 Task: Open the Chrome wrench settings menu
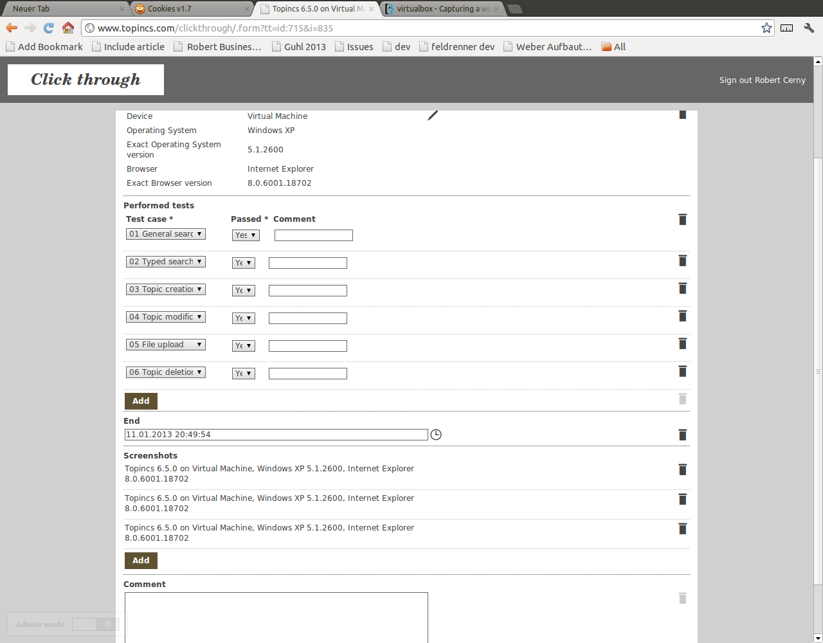(x=809, y=28)
